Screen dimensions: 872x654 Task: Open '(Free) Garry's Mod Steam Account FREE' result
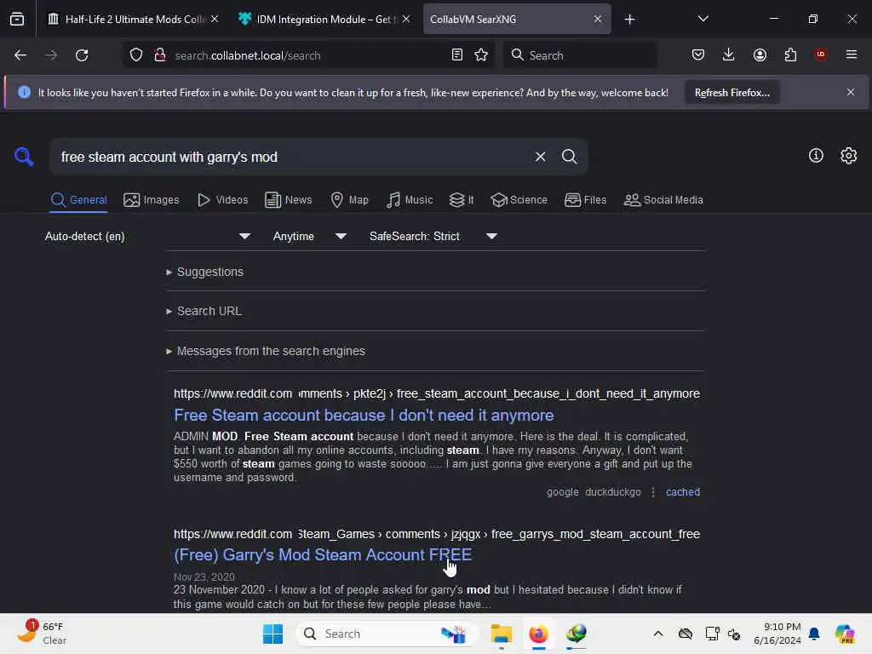(x=323, y=555)
